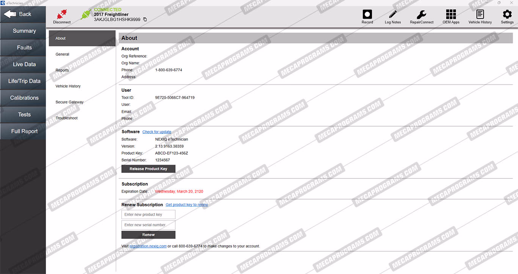
Task: Open RepairConnect wrench icon
Action: pyautogui.click(x=421, y=14)
